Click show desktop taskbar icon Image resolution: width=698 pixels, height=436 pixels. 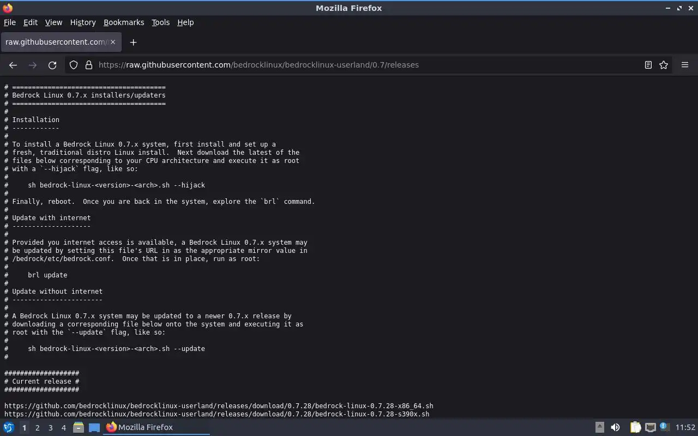(x=94, y=427)
